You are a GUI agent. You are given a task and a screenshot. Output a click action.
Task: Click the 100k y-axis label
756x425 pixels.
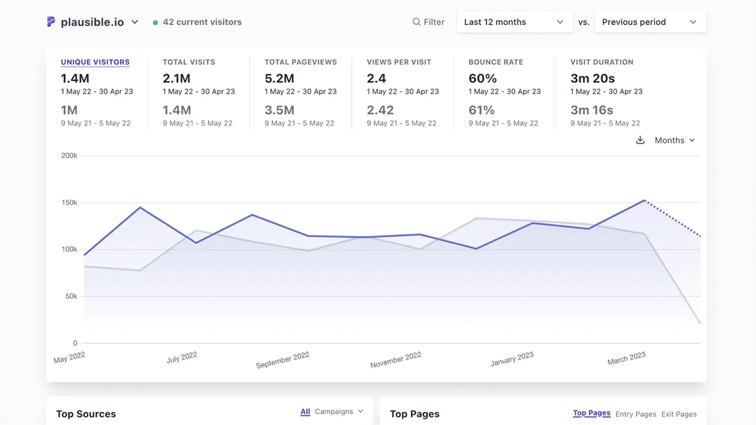tap(69, 249)
